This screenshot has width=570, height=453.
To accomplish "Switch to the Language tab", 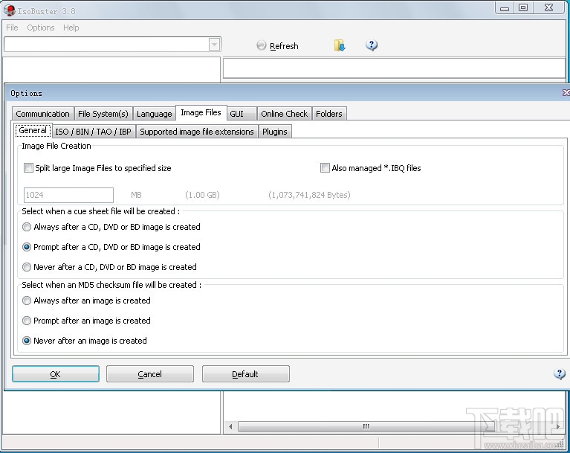I will (x=154, y=114).
